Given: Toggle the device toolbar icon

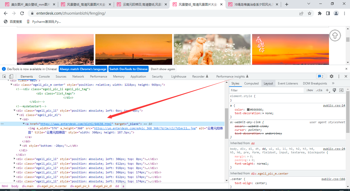Looking at the screenshot, I should [11, 76].
